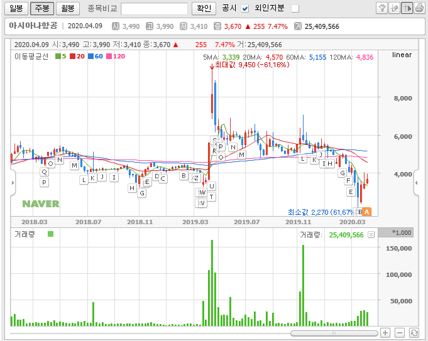Screen dimensions: 428x341
Task: Open disclosure marker A in orange
Action: [366, 212]
